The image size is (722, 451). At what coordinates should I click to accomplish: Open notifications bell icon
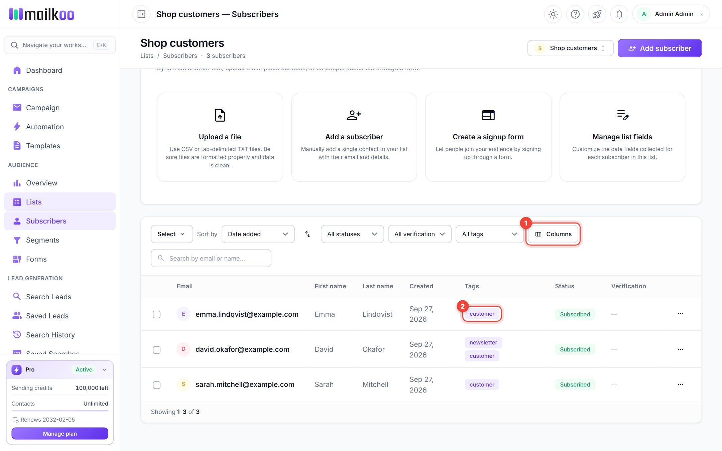point(619,14)
